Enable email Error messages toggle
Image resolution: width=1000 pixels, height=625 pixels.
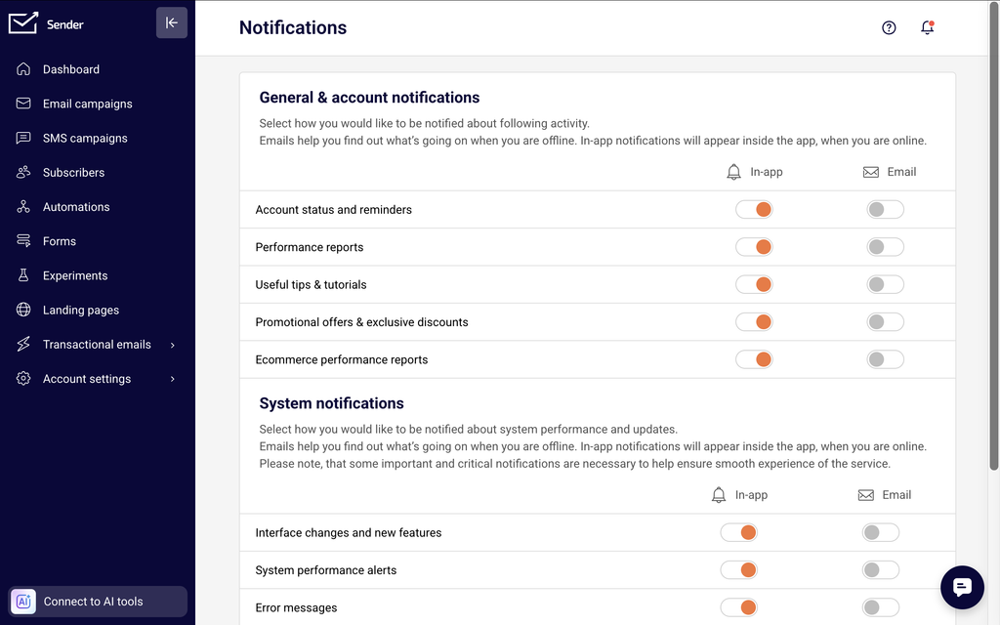point(881,607)
